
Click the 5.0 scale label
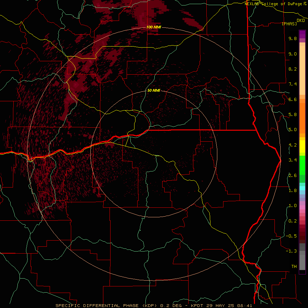293,130
